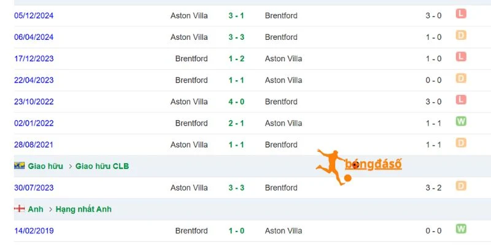Viewport: 491px width, 245px height.
Task: Click the L result badge for 17/12/2023
Action: pos(461,57)
